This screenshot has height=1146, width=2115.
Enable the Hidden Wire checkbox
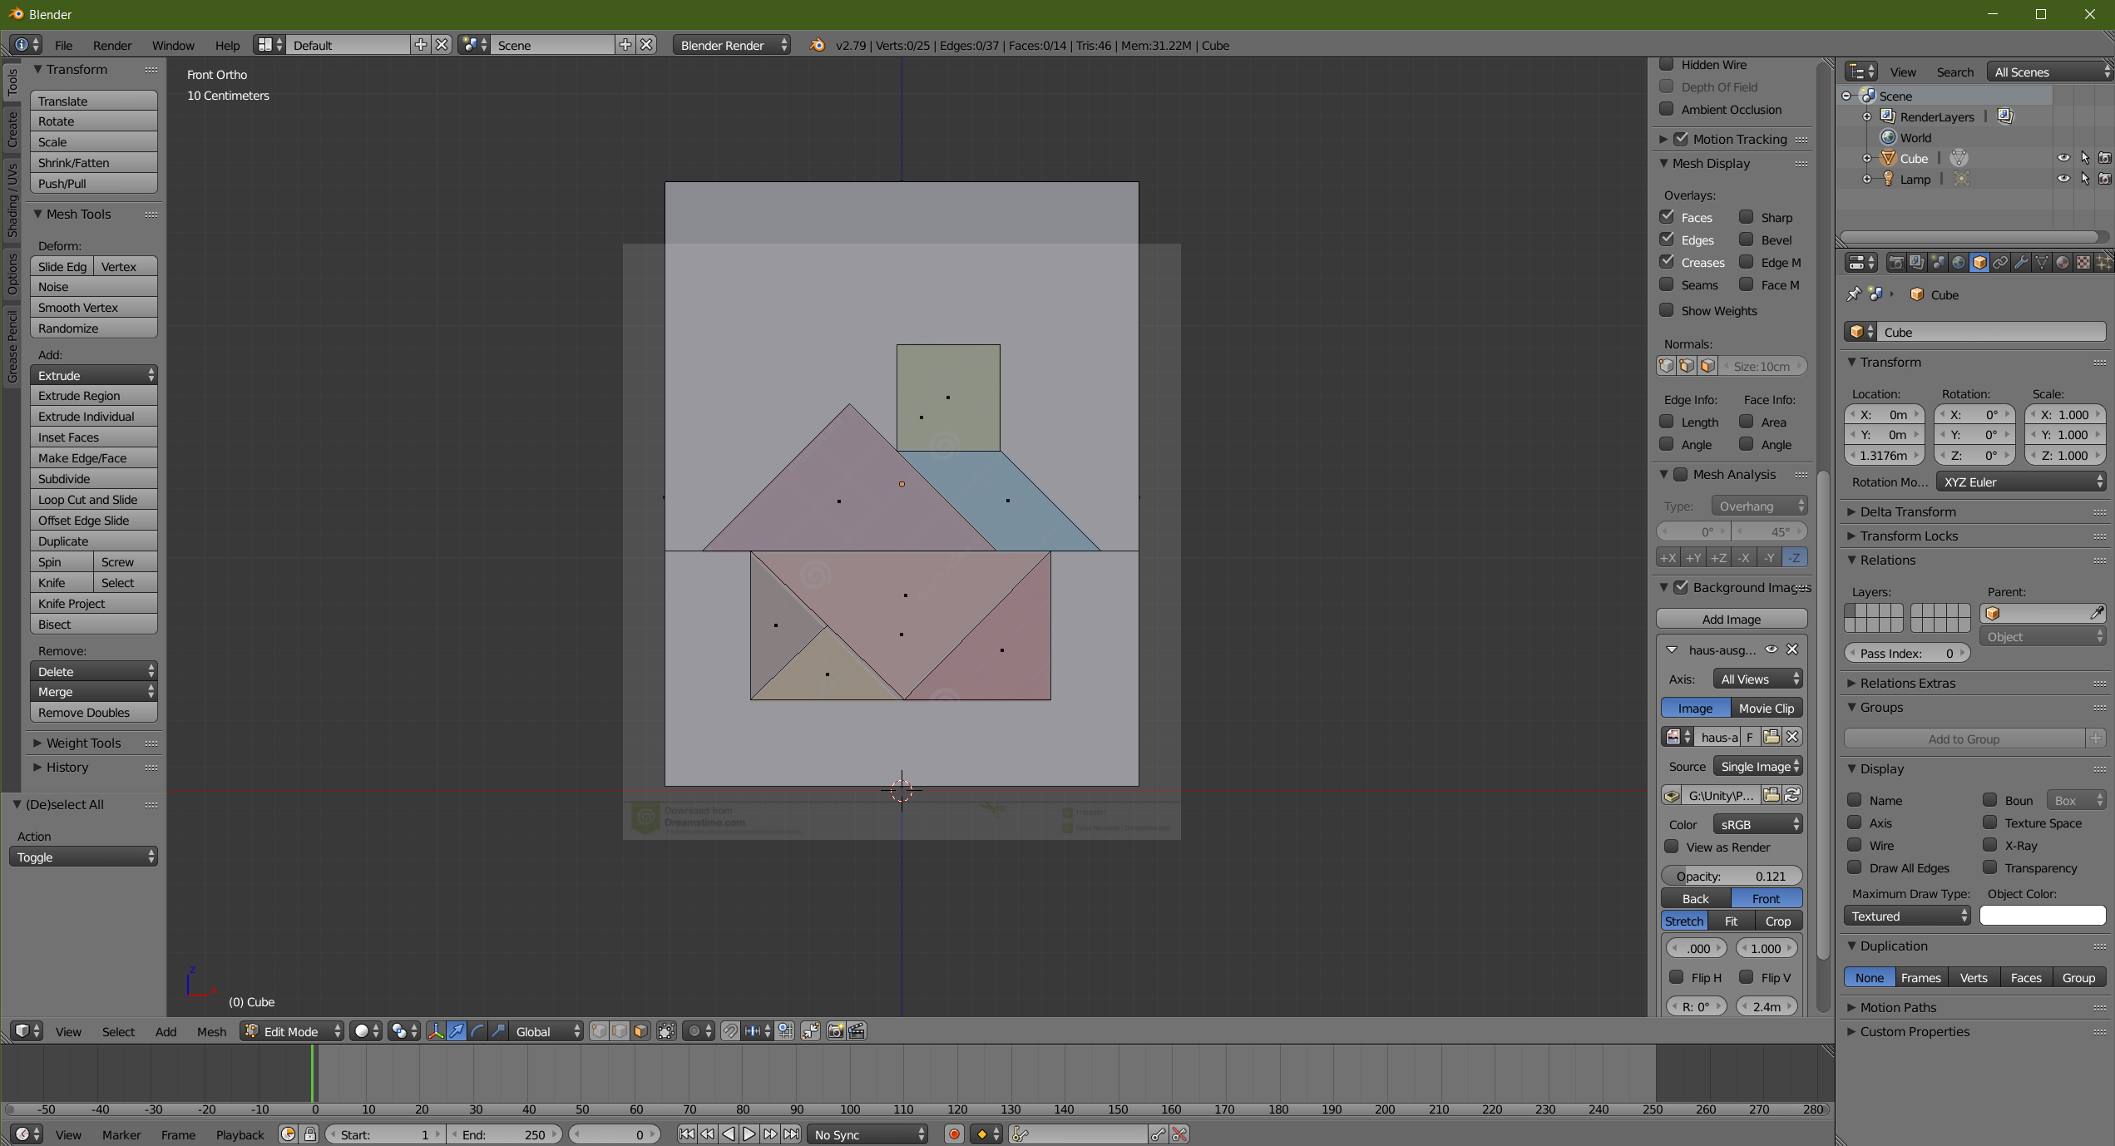click(x=1667, y=65)
